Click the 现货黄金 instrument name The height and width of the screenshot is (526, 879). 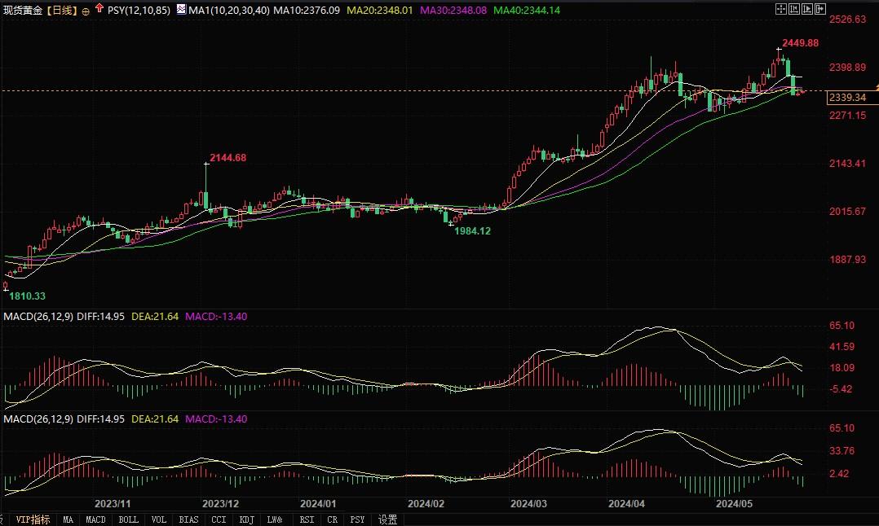(x=23, y=10)
